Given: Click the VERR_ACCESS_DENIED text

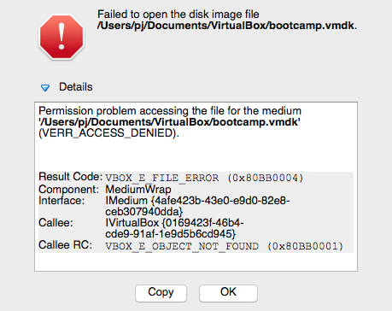Looking at the screenshot, I should click(x=108, y=133).
